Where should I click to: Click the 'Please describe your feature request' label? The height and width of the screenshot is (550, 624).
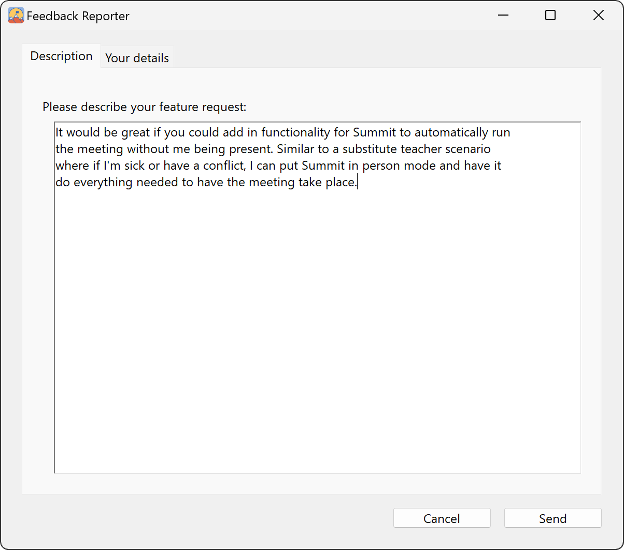point(144,106)
